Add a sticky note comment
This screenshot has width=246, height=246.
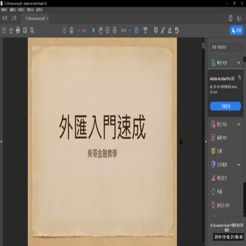tap(156, 31)
